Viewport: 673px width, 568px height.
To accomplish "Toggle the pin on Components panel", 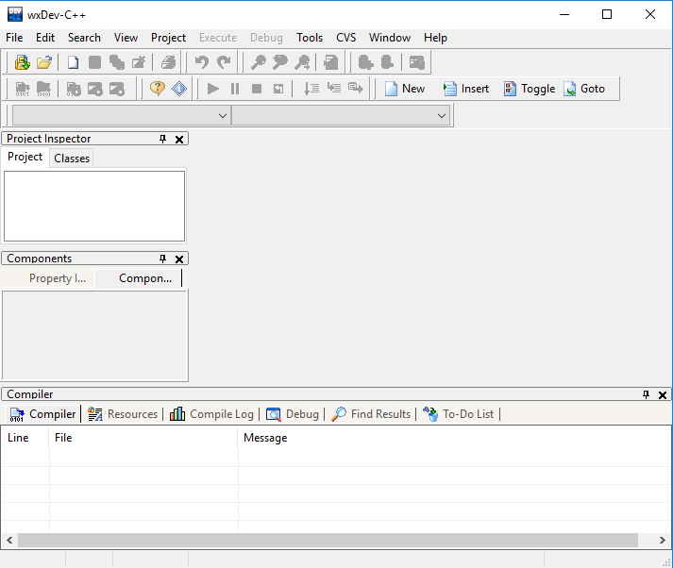I will pyautogui.click(x=162, y=259).
